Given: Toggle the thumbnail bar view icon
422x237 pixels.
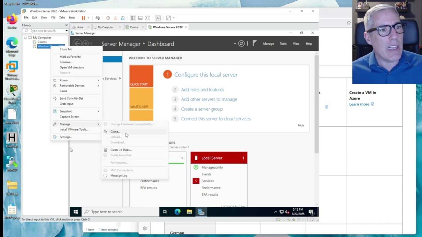Looking at the screenshot, I should (x=140, y=18).
